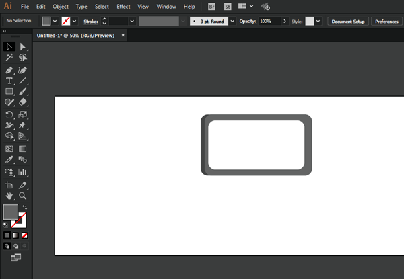Open the 3 pt. Round brush dropdown
The width and height of the screenshot is (404, 279).
pyautogui.click(x=233, y=22)
